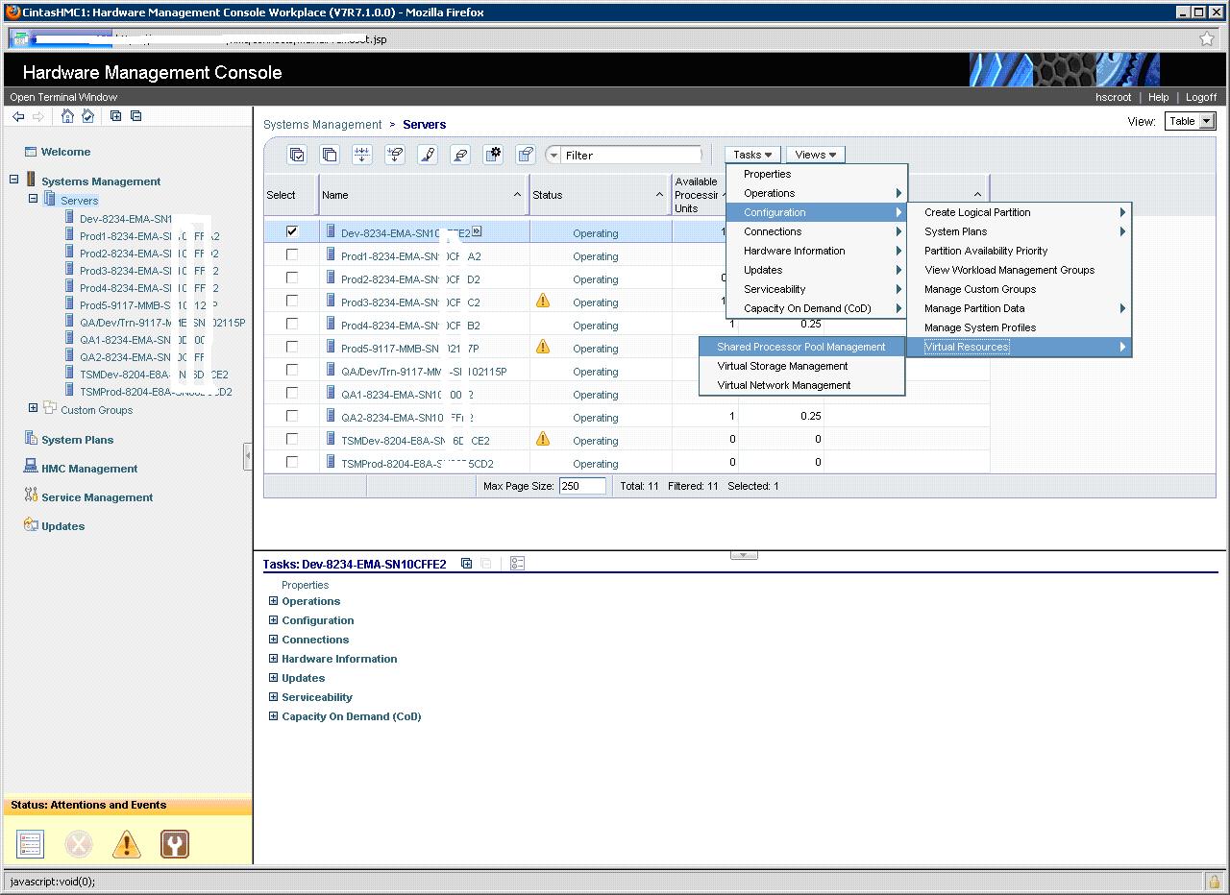Click the table export icon beside the filter

click(x=526, y=155)
